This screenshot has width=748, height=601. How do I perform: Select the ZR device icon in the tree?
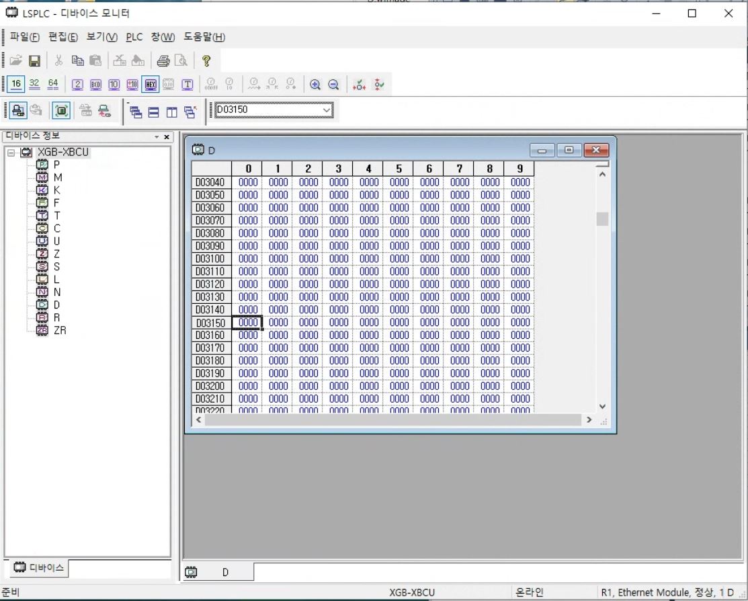tap(42, 330)
